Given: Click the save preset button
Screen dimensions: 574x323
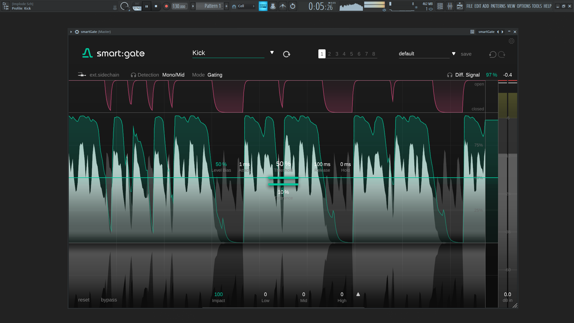Looking at the screenshot, I should (466, 54).
